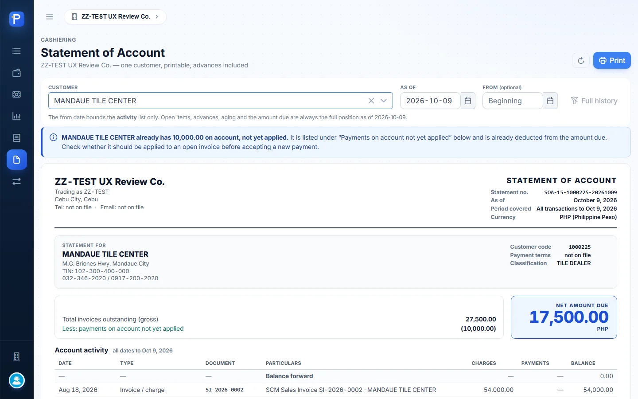Screen dimensions: 638x399
Task: Click the info icon in the notice banner
Action: (x=53, y=137)
